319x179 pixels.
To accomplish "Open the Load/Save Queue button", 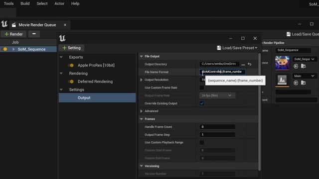I will (303, 34).
